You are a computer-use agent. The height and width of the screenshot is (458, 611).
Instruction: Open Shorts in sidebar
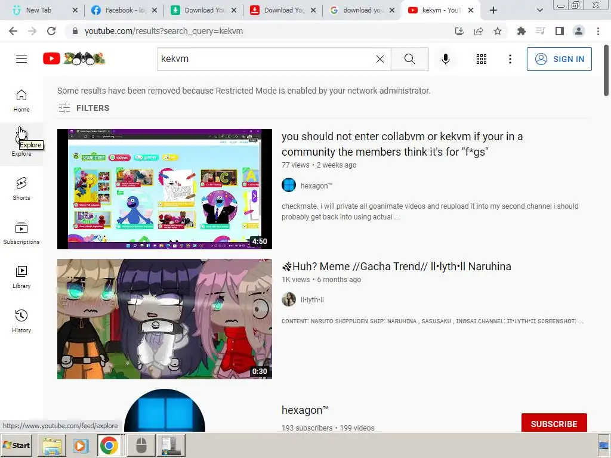tap(21, 189)
